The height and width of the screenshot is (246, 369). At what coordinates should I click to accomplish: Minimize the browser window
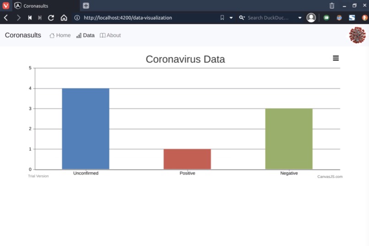pos(344,5)
